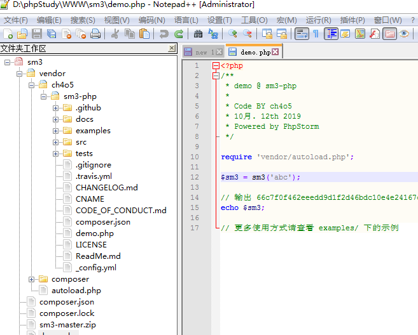The height and width of the screenshot is (335, 418).
Task: Click the Save All toolbar icon
Action: point(52,34)
